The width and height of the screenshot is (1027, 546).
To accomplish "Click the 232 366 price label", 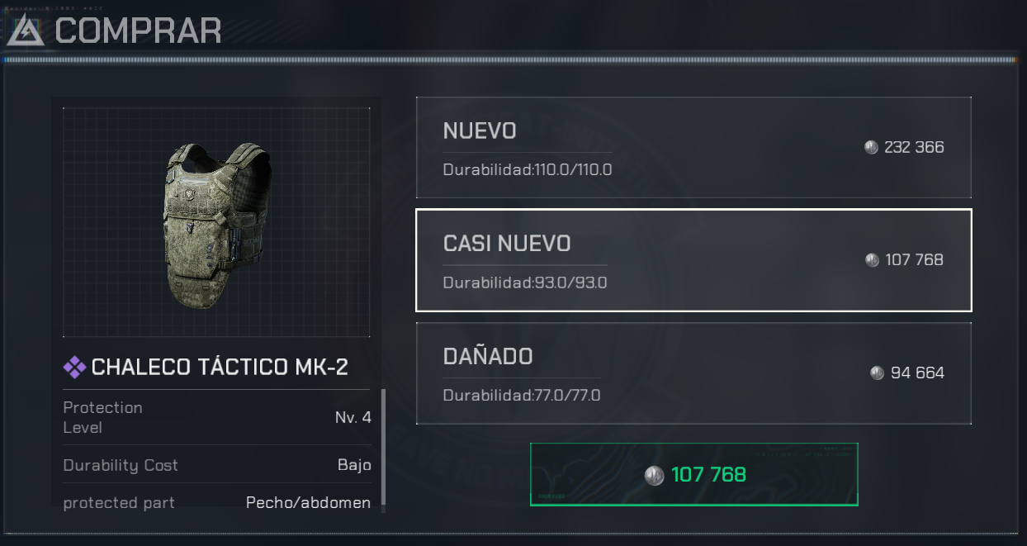I will tap(914, 148).
